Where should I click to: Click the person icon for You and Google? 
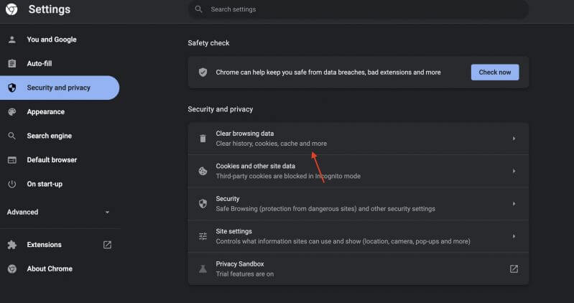click(x=12, y=39)
